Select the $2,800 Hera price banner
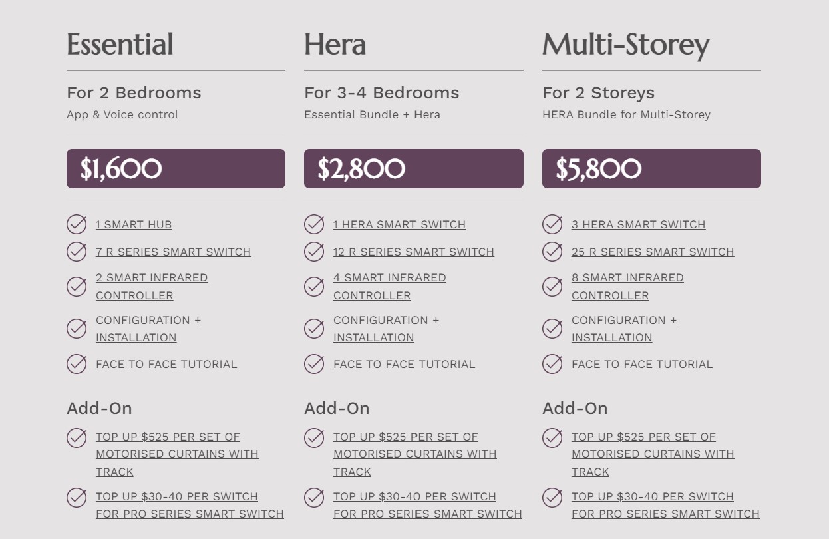The image size is (829, 539). coord(414,168)
